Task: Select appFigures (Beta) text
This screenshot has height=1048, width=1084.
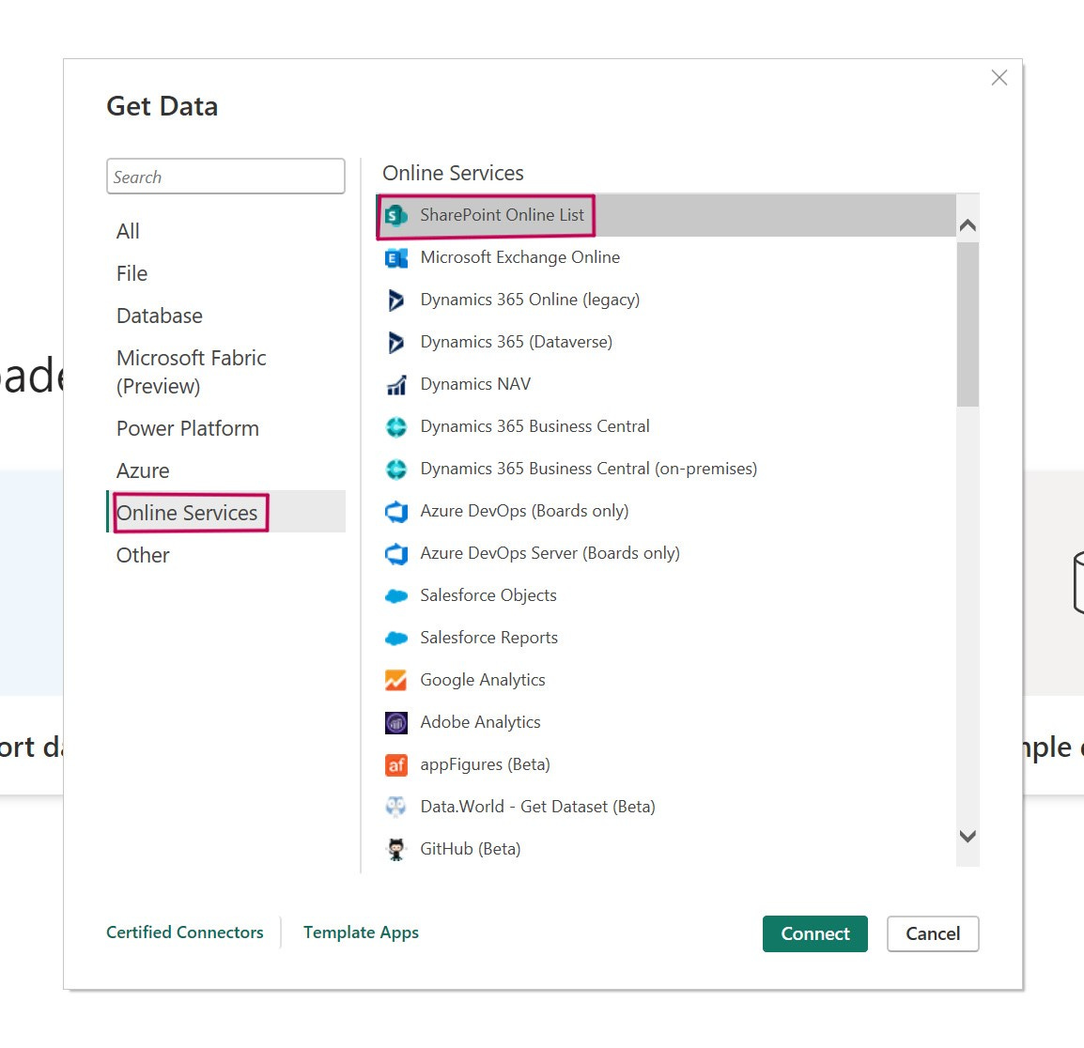Action: 486,764
